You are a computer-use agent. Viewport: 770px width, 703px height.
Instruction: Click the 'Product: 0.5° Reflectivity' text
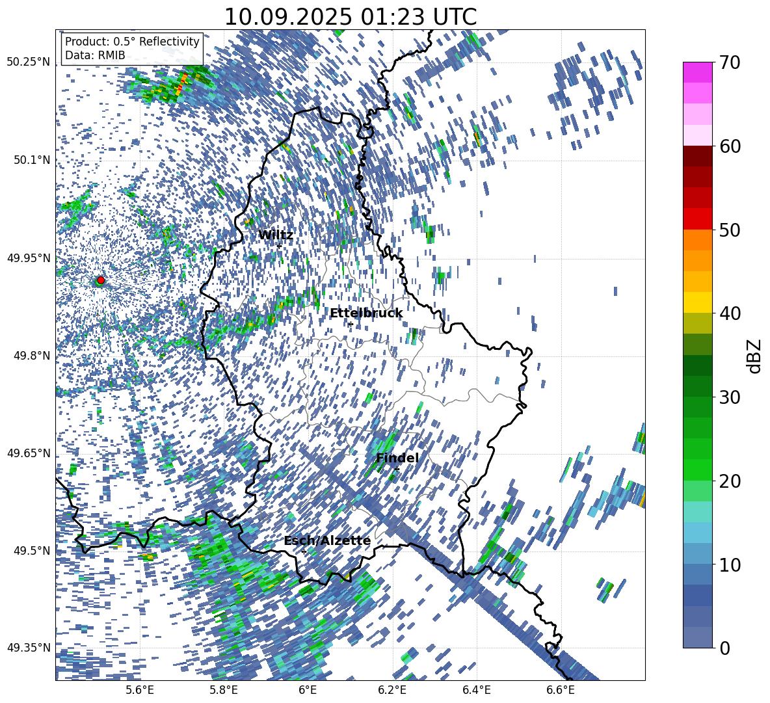[132, 41]
